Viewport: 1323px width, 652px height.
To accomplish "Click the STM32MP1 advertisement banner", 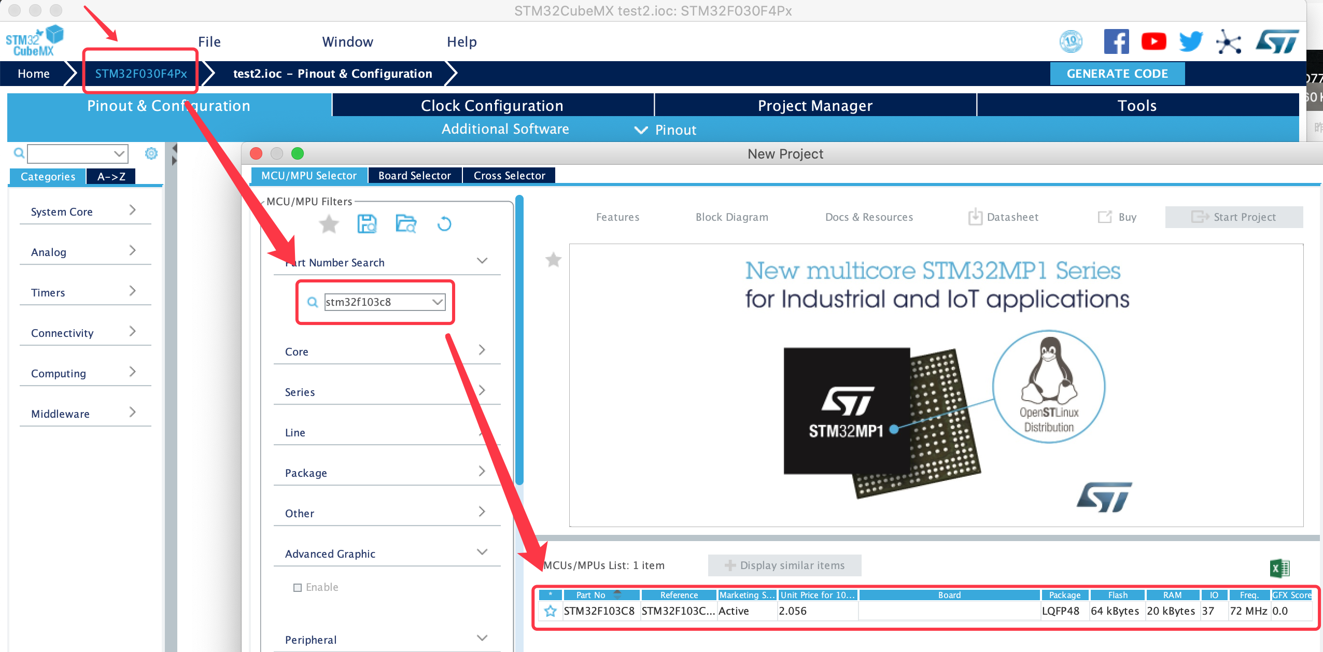I will [x=936, y=385].
